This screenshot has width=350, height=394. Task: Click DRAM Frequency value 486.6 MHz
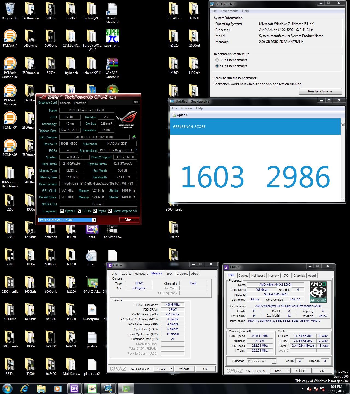click(x=173, y=305)
